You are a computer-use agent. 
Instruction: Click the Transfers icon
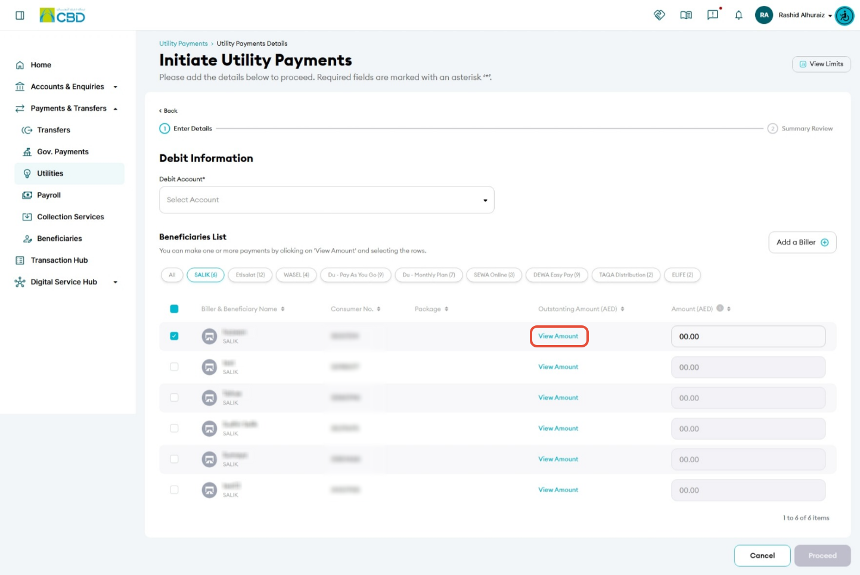[27, 130]
